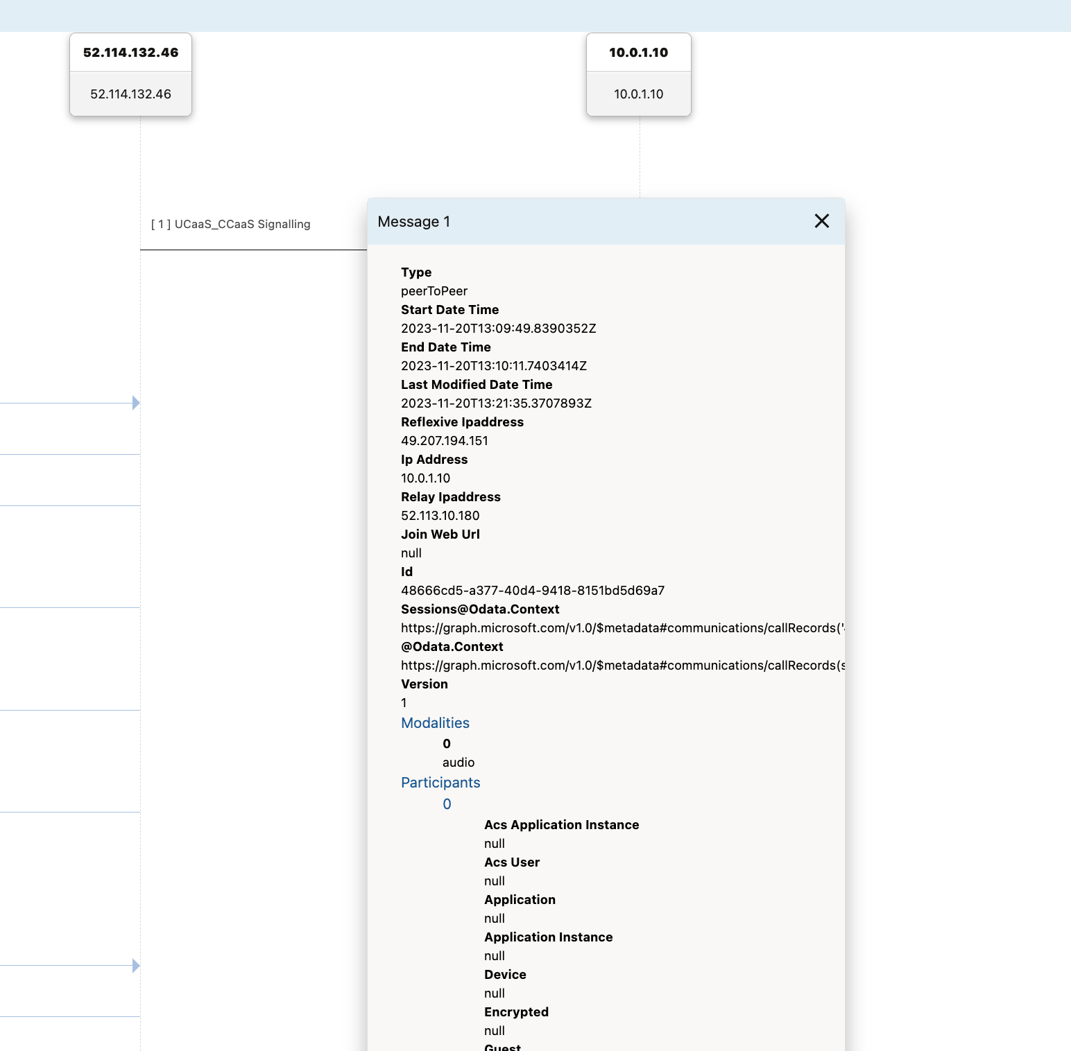Open the UCaaS_CCaaS Signalling message label
Image resolution: width=1071 pixels, height=1051 pixels.
pyautogui.click(x=231, y=224)
